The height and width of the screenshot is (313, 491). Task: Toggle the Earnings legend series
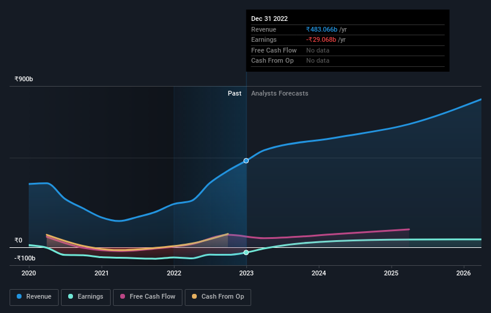[86, 297]
